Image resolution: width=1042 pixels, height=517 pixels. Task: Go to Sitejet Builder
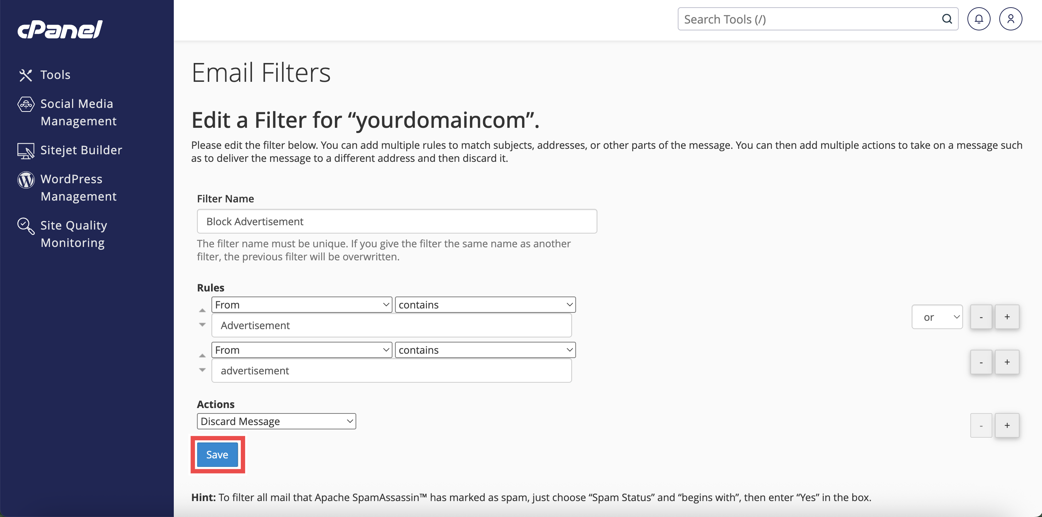81,150
